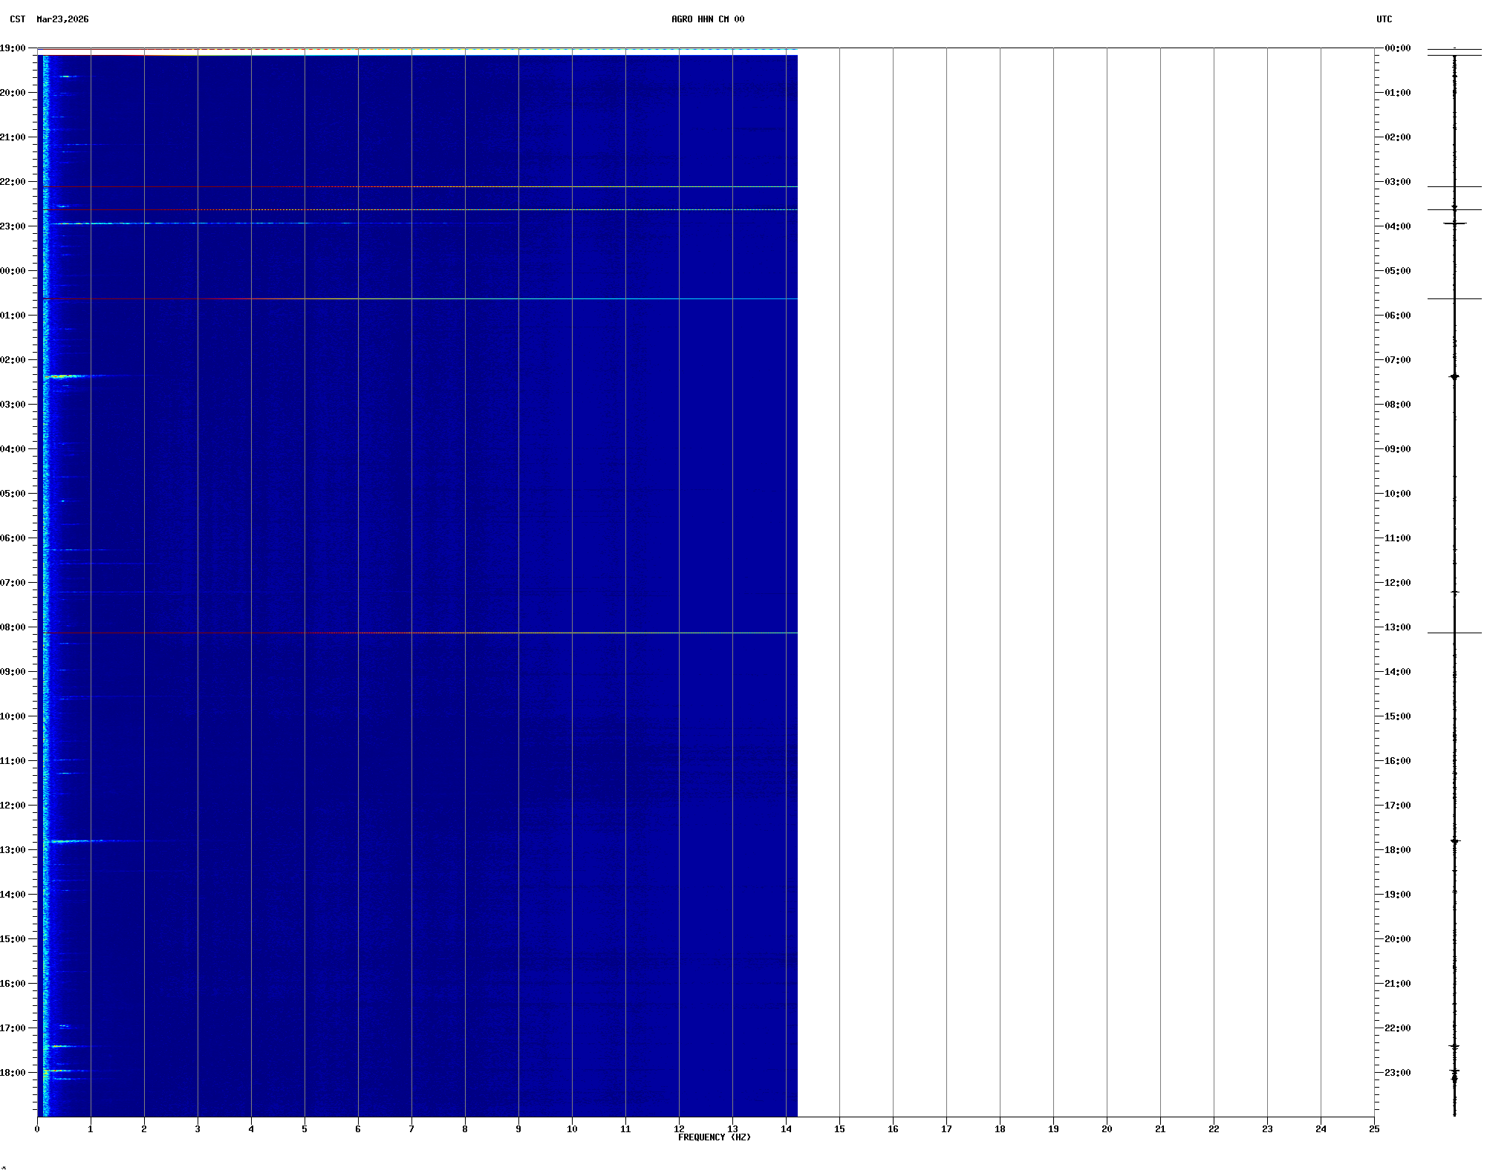Click the CST header label
The width and height of the screenshot is (1487, 1176).
coord(17,19)
